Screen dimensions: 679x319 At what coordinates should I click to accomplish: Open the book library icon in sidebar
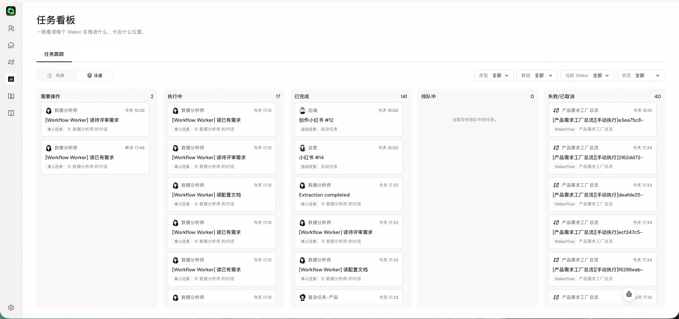tap(11, 113)
